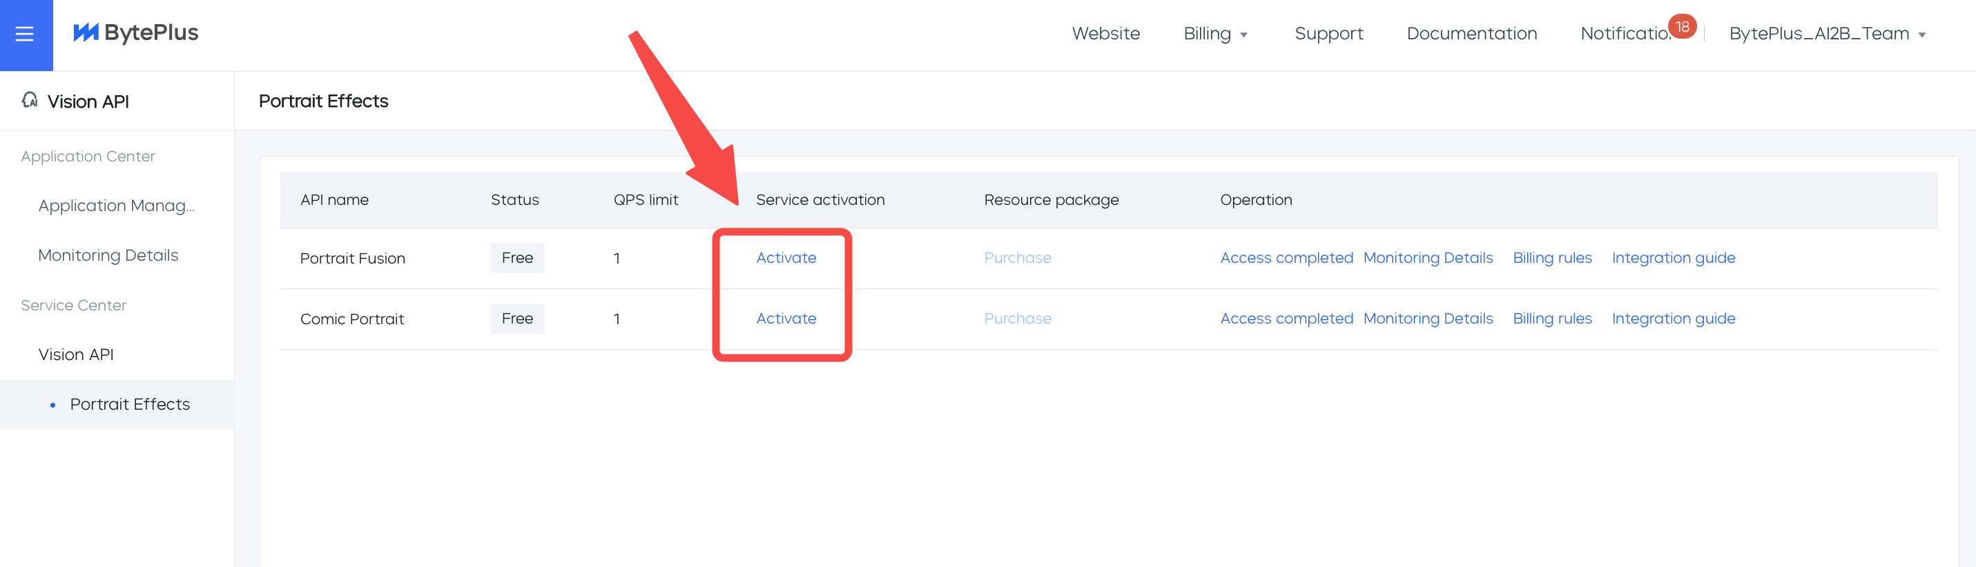1976x567 pixels.
Task: Purchase resource package for Comic Portrait
Action: coord(1017,318)
